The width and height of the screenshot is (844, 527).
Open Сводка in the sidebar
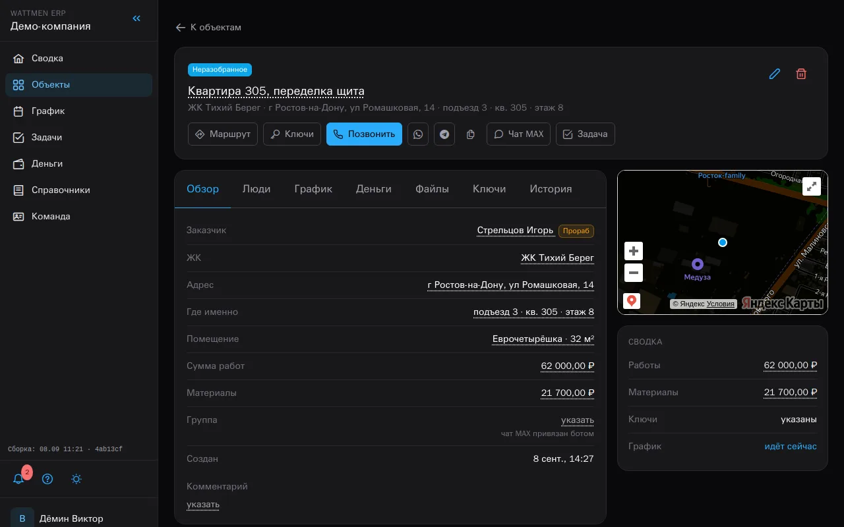click(79, 59)
